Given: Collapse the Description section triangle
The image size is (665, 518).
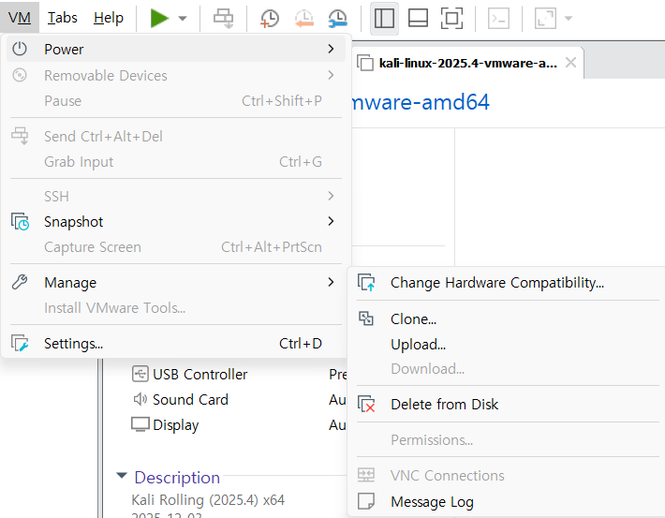Looking at the screenshot, I should click(x=122, y=476).
